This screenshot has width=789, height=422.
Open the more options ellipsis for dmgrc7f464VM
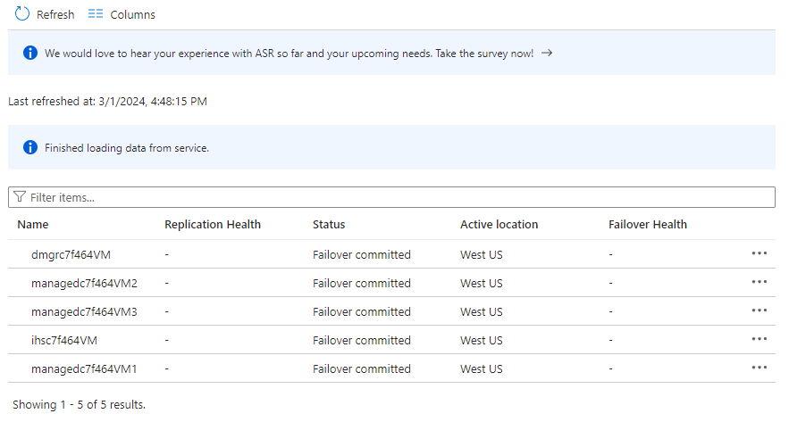point(760,253)
